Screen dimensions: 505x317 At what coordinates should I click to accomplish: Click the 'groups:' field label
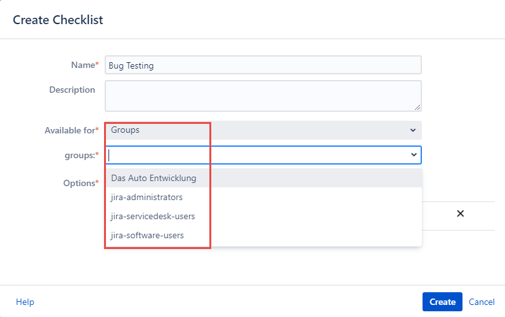click(79, 154)
